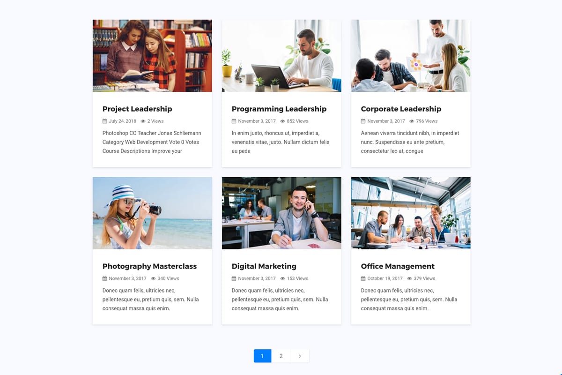Image resolution: width=562 pixels, height=375 pixels.
Task: Click the 340 Views count text
Action: point(168,278)
